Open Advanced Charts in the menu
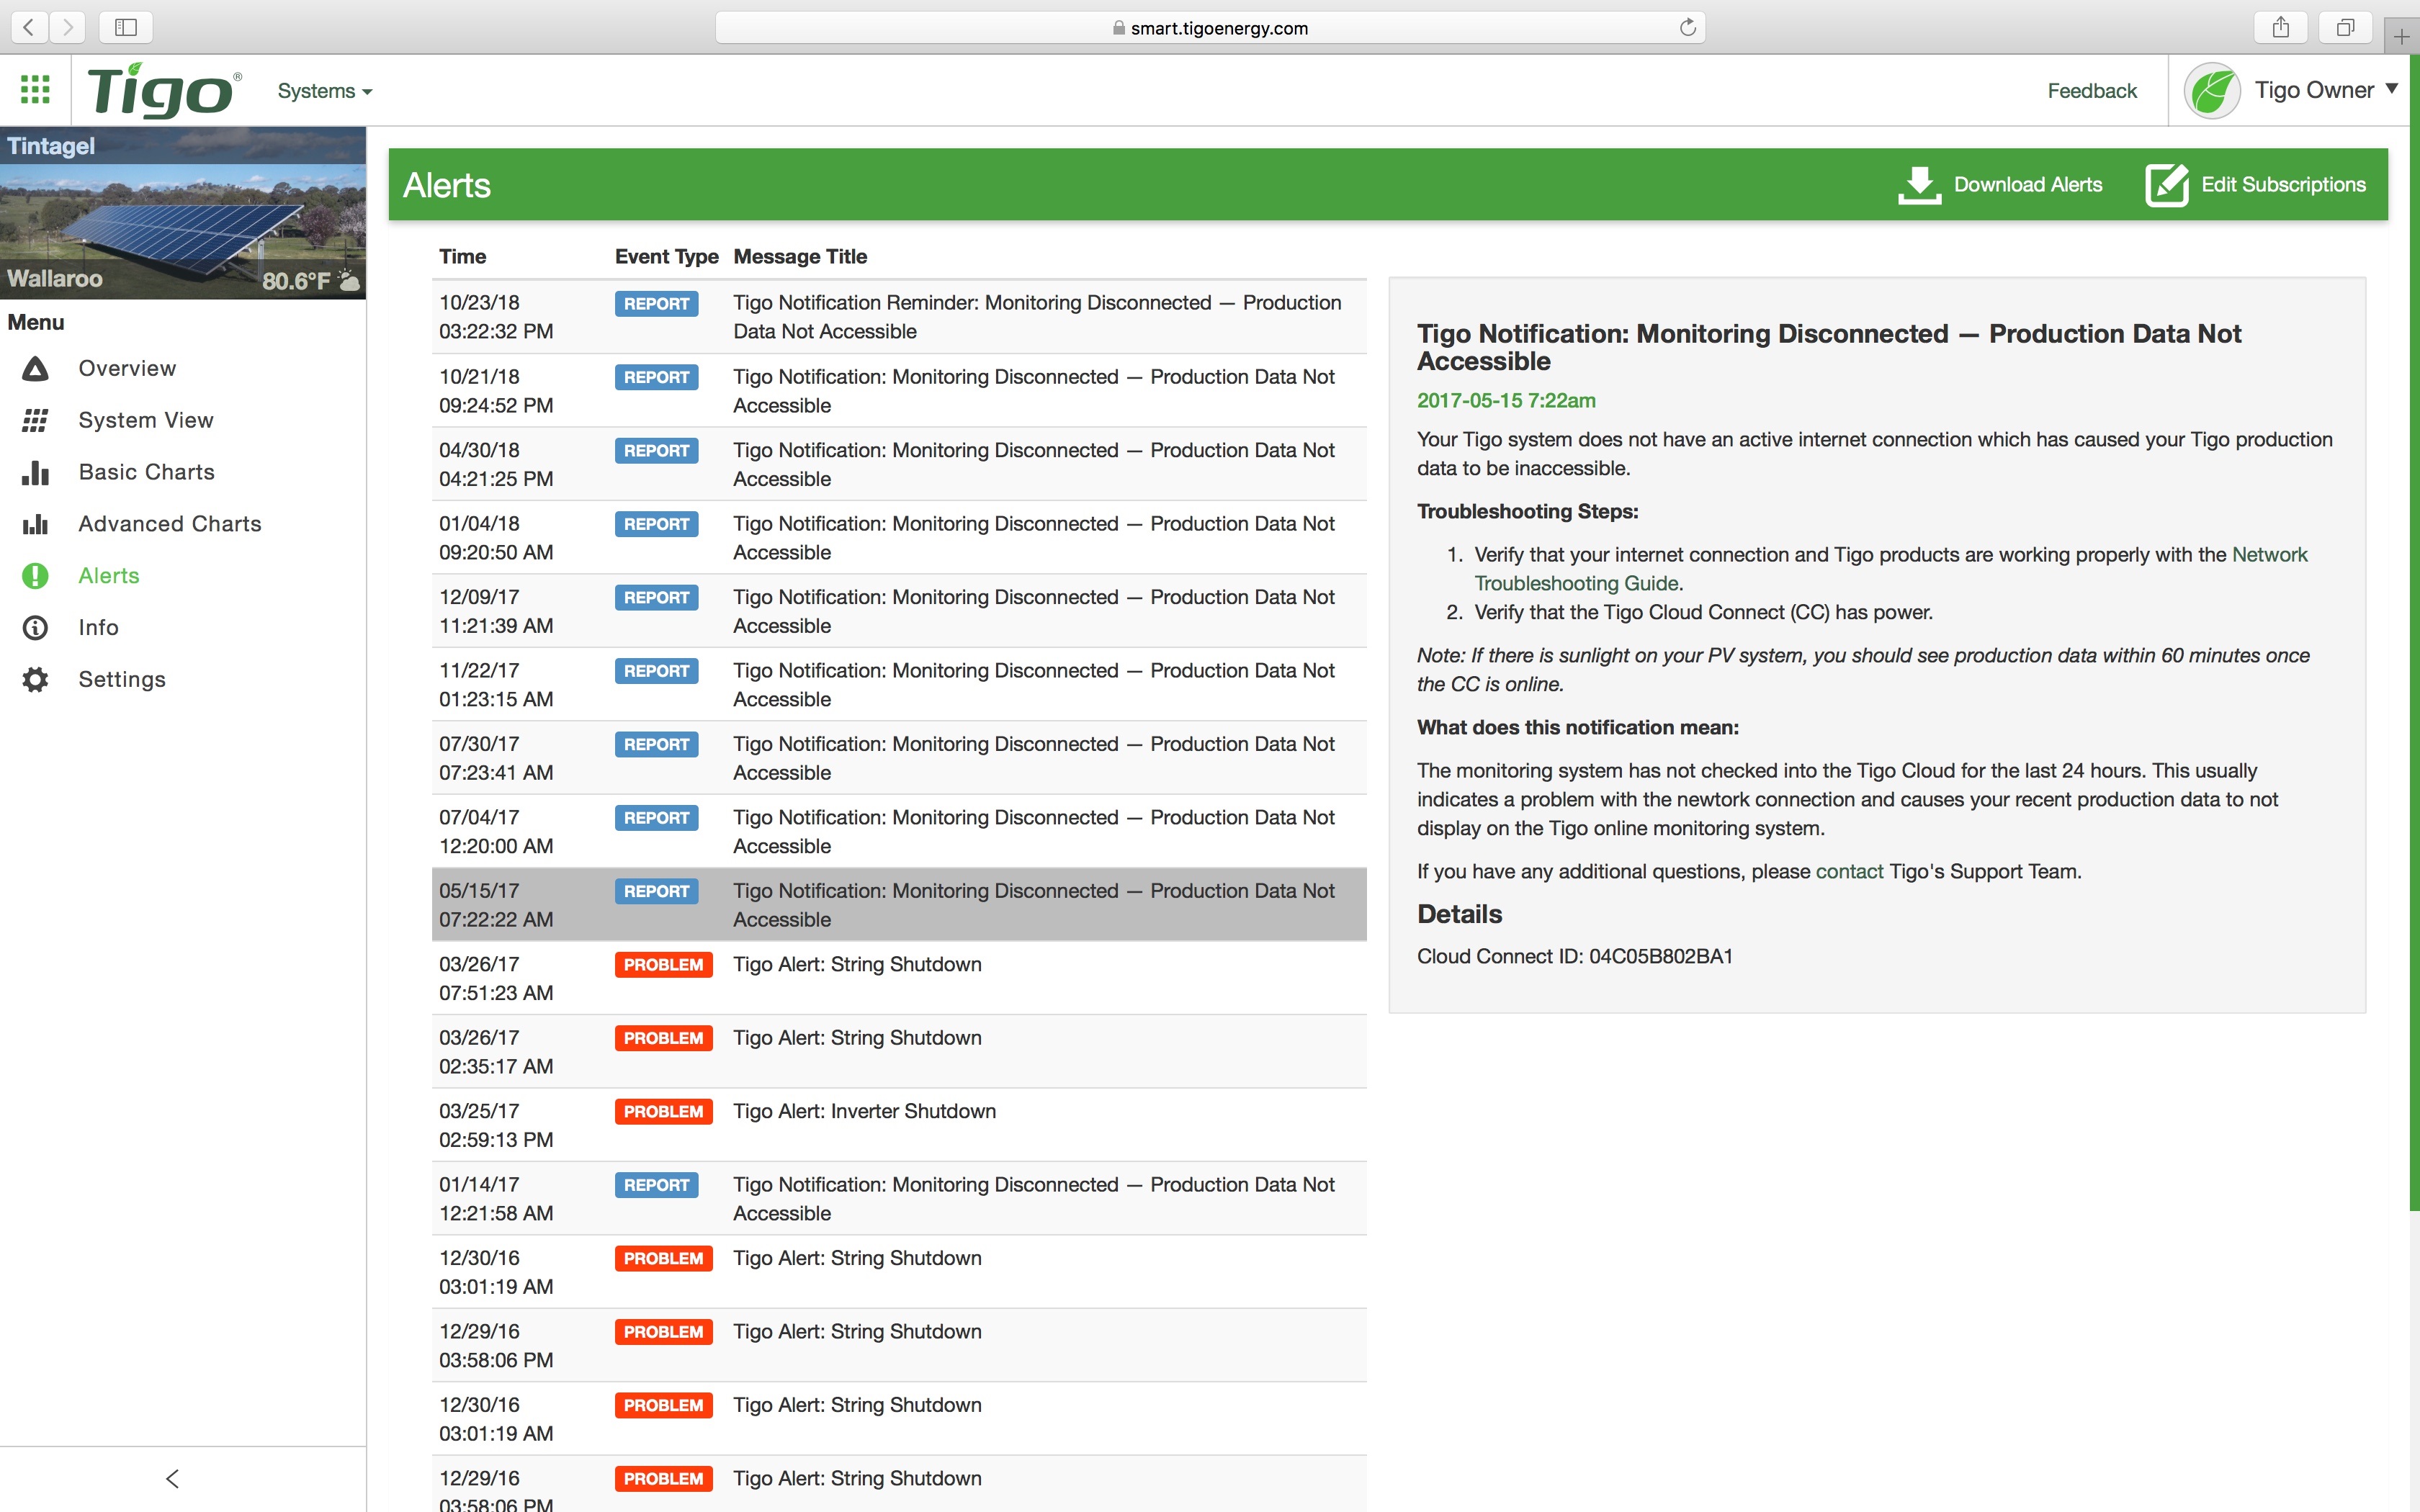The height and width of the screenshot is (1512, 2420). click(x=170, y=524)
